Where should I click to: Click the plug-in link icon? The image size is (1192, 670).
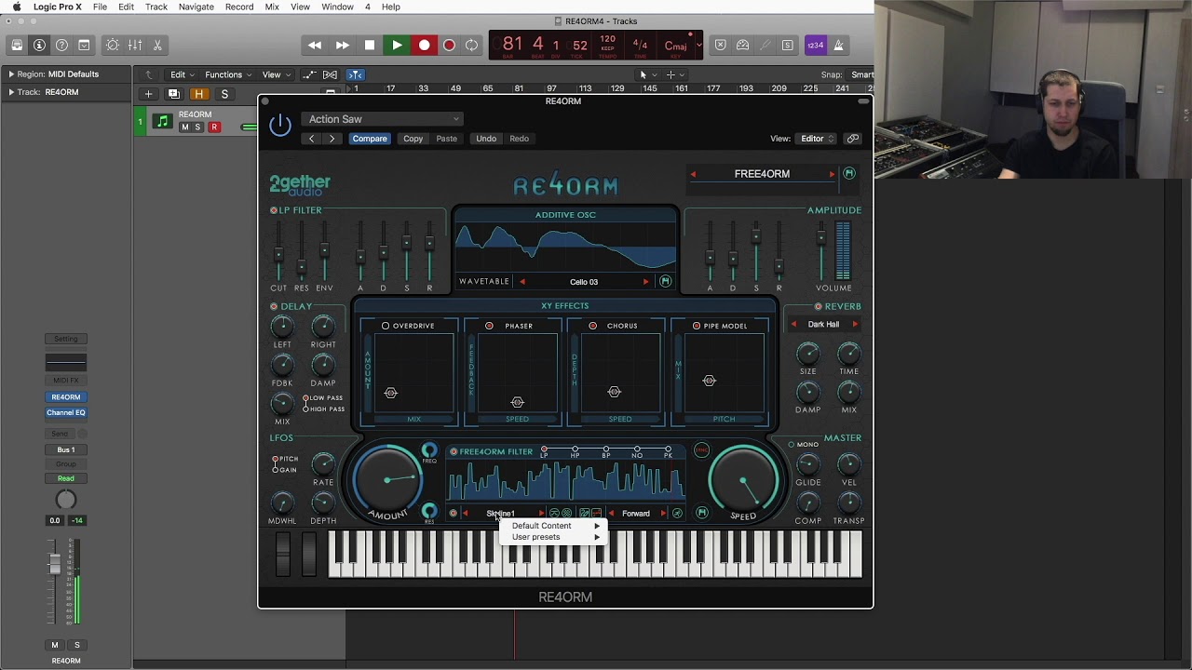[852, 139]
